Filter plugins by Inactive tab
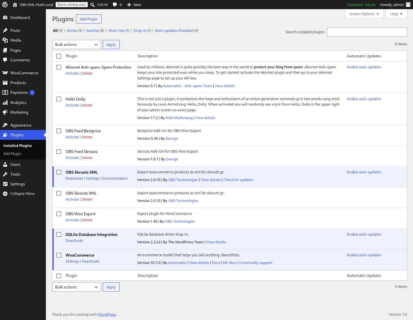 (93, 31)
